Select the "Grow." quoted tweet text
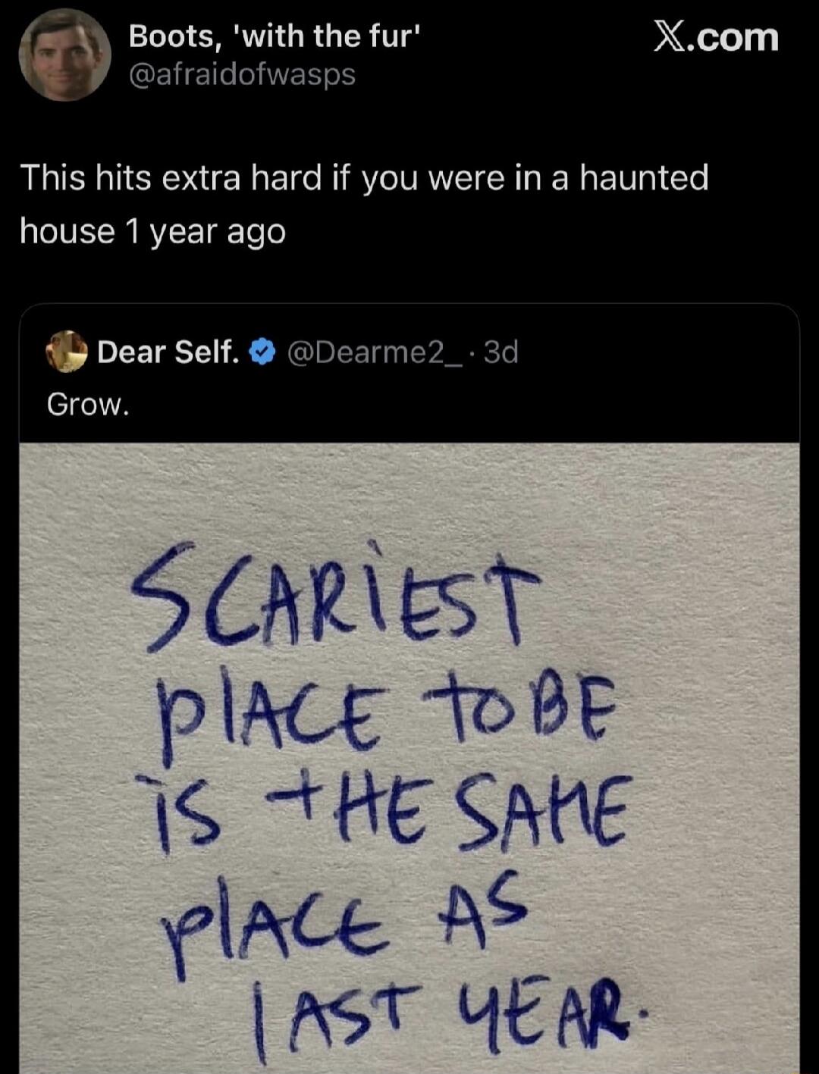Viewport: 819px width, 1074px height. (88, 405)
